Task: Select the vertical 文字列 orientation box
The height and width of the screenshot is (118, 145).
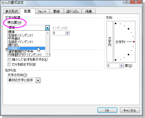Action: pyautogui.click(x=110, y=42)
